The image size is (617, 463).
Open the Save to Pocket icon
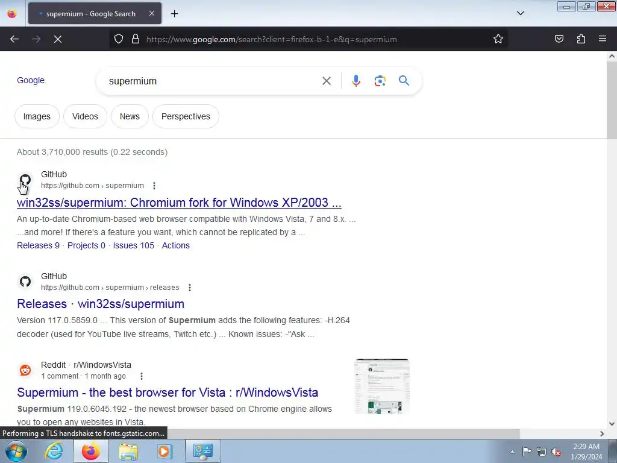click(559, 39)
